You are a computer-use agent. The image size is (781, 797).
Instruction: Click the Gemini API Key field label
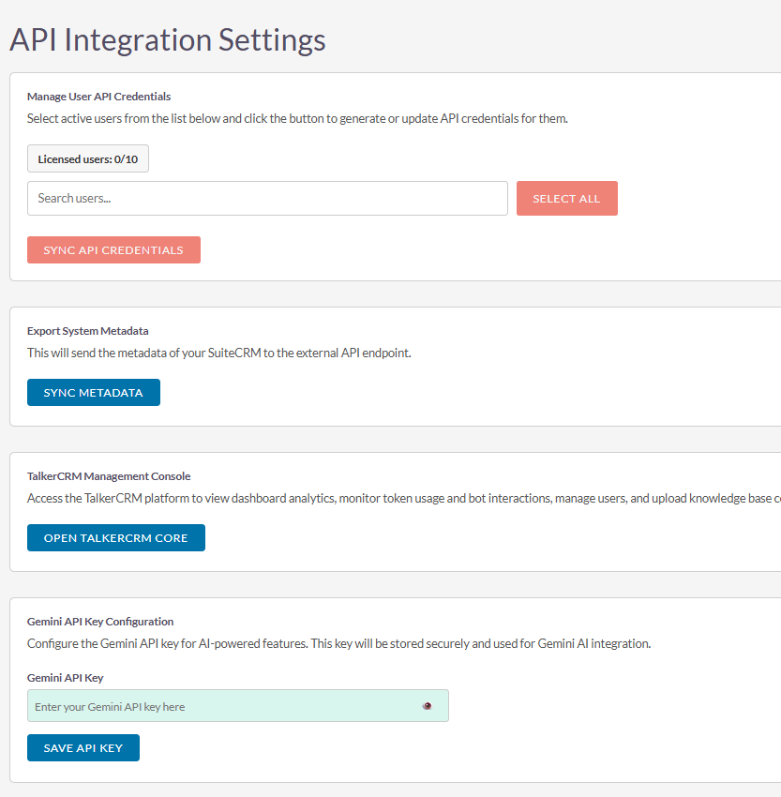[65, 678]
